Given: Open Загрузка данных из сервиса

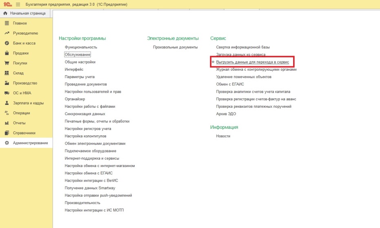Looking at the screenshot, I should coord(241,54).
